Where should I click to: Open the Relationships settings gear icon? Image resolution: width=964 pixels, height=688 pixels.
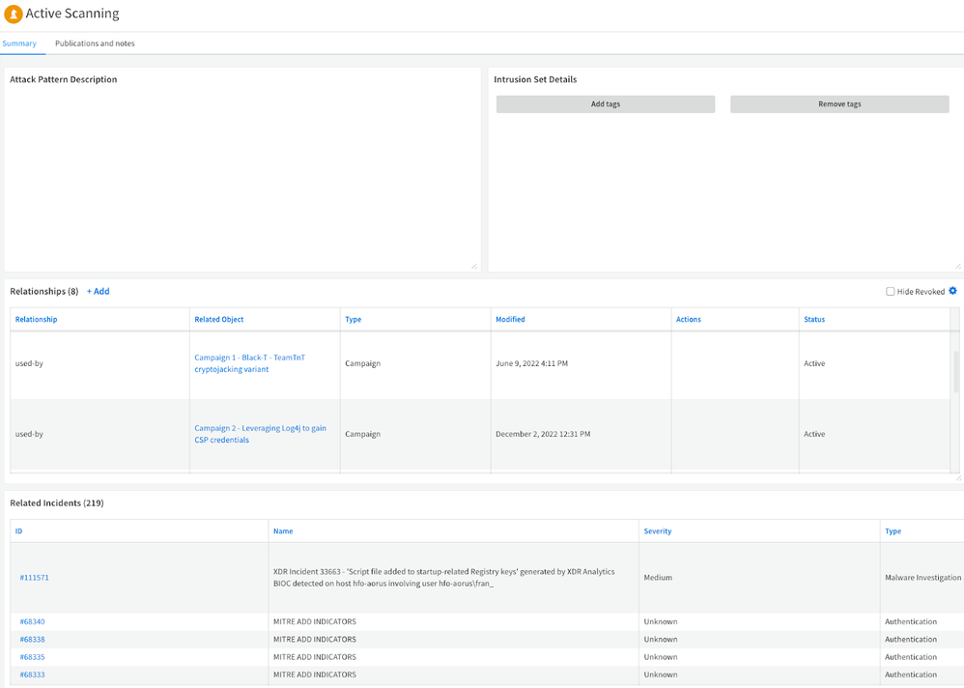[952, 291]
